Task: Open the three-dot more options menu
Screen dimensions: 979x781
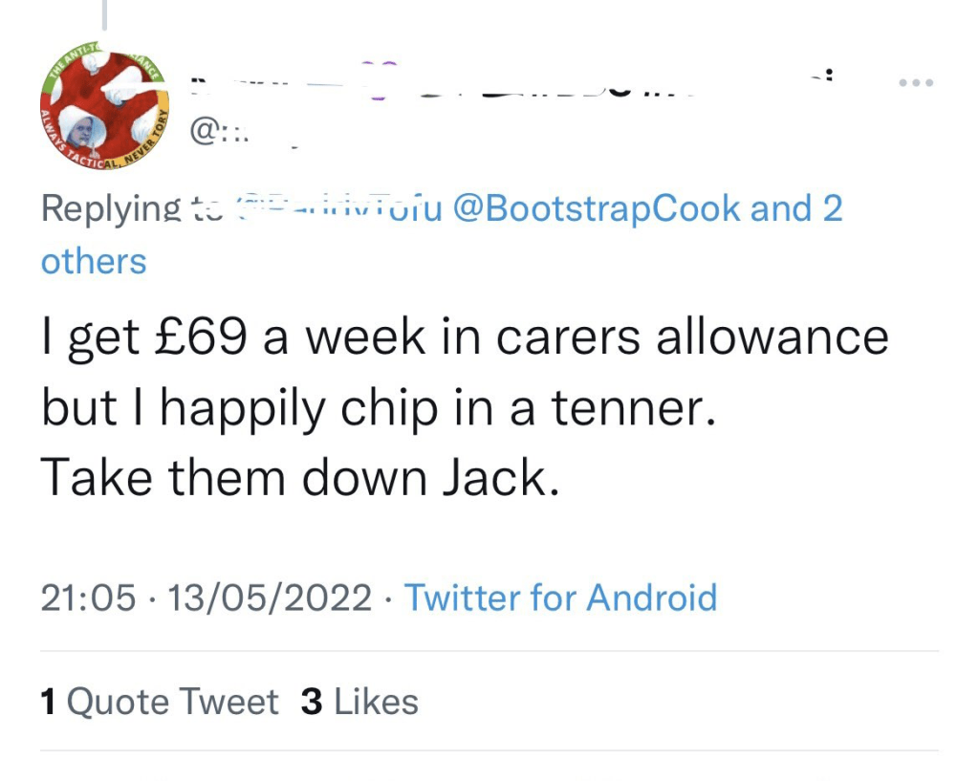Action: click(915, 82)
